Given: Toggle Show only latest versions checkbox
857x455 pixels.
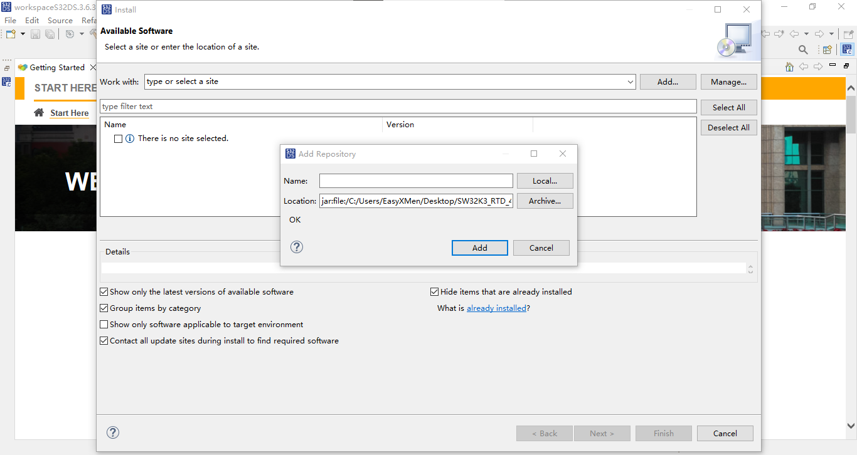Looking at the screenshot, I should [104, 291].
